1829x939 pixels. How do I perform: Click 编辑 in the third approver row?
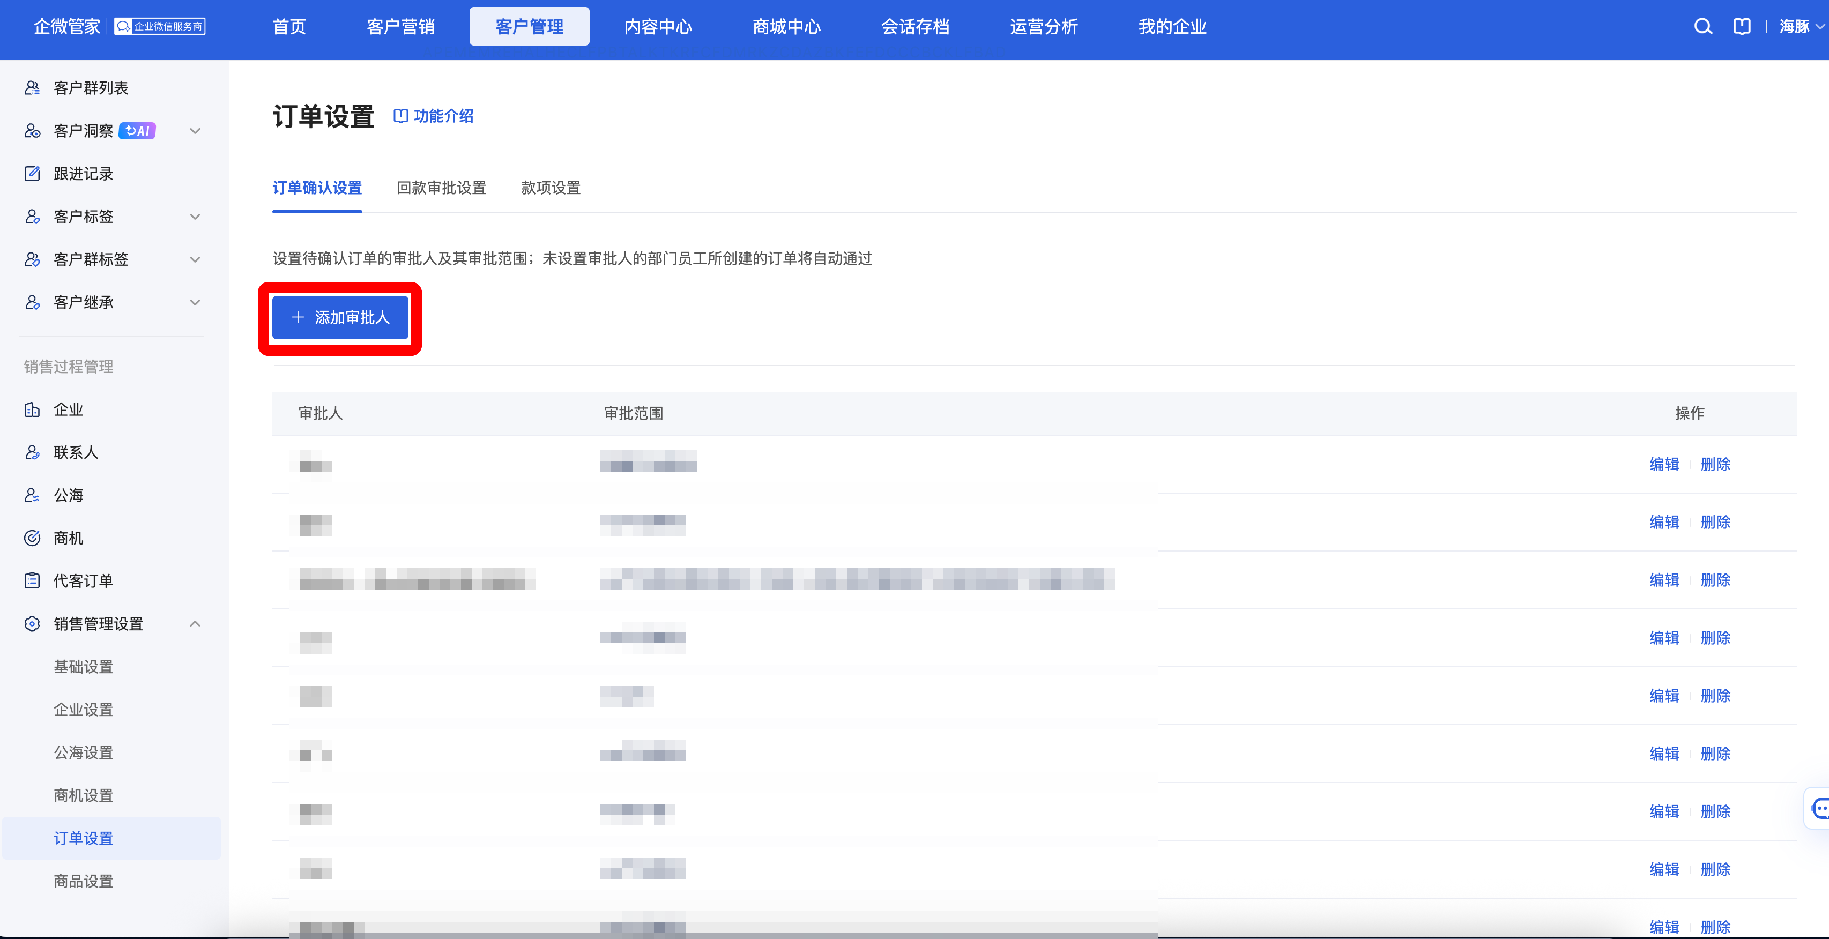pyautogui.click(x=1664, y=580)
